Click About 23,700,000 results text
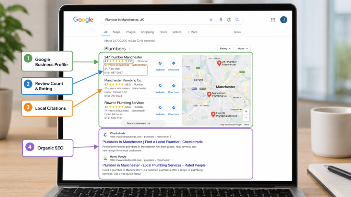Screen dimensions: 351x197 coord(130,41)
